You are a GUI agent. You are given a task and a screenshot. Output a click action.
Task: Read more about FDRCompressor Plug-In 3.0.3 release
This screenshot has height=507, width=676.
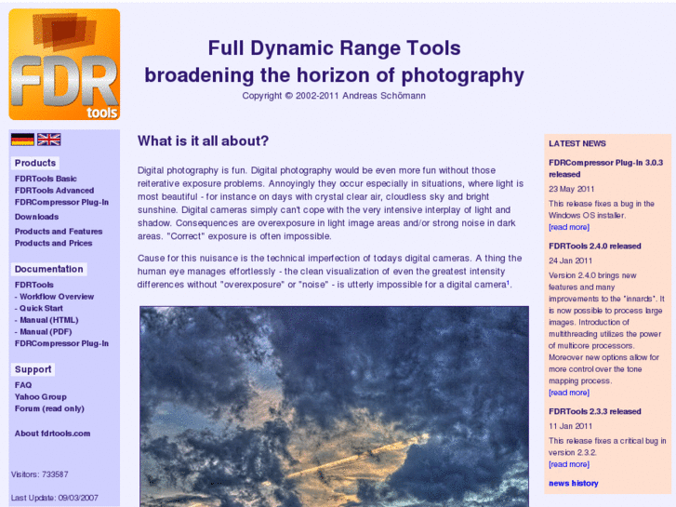569,227
